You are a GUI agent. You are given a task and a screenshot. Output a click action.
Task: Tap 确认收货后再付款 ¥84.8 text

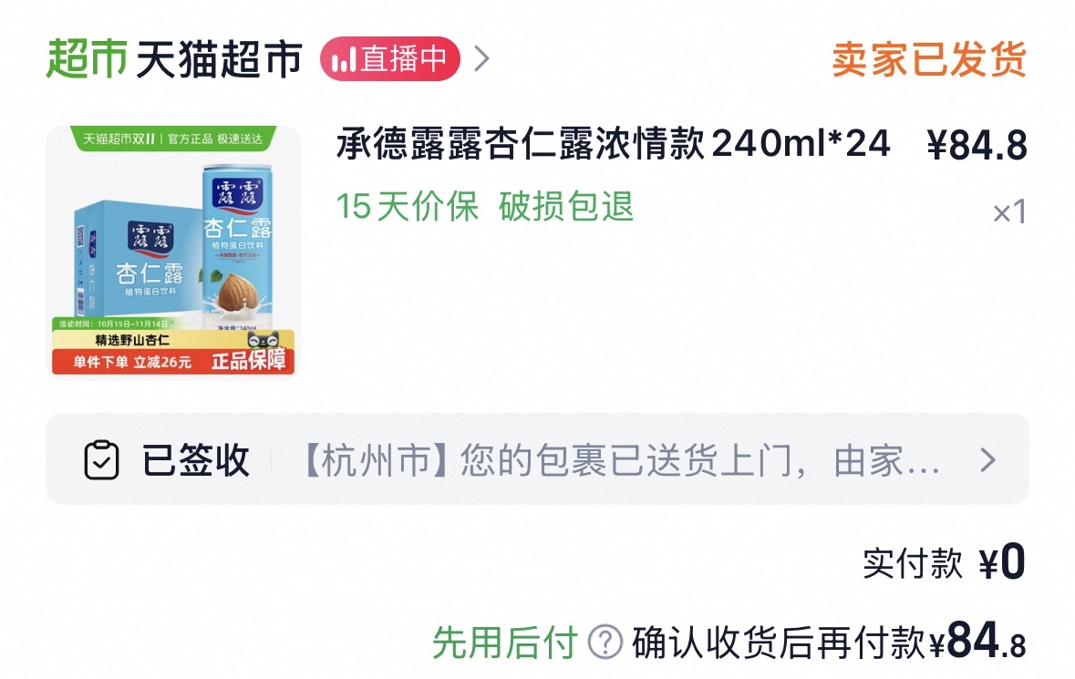point(829,642)
